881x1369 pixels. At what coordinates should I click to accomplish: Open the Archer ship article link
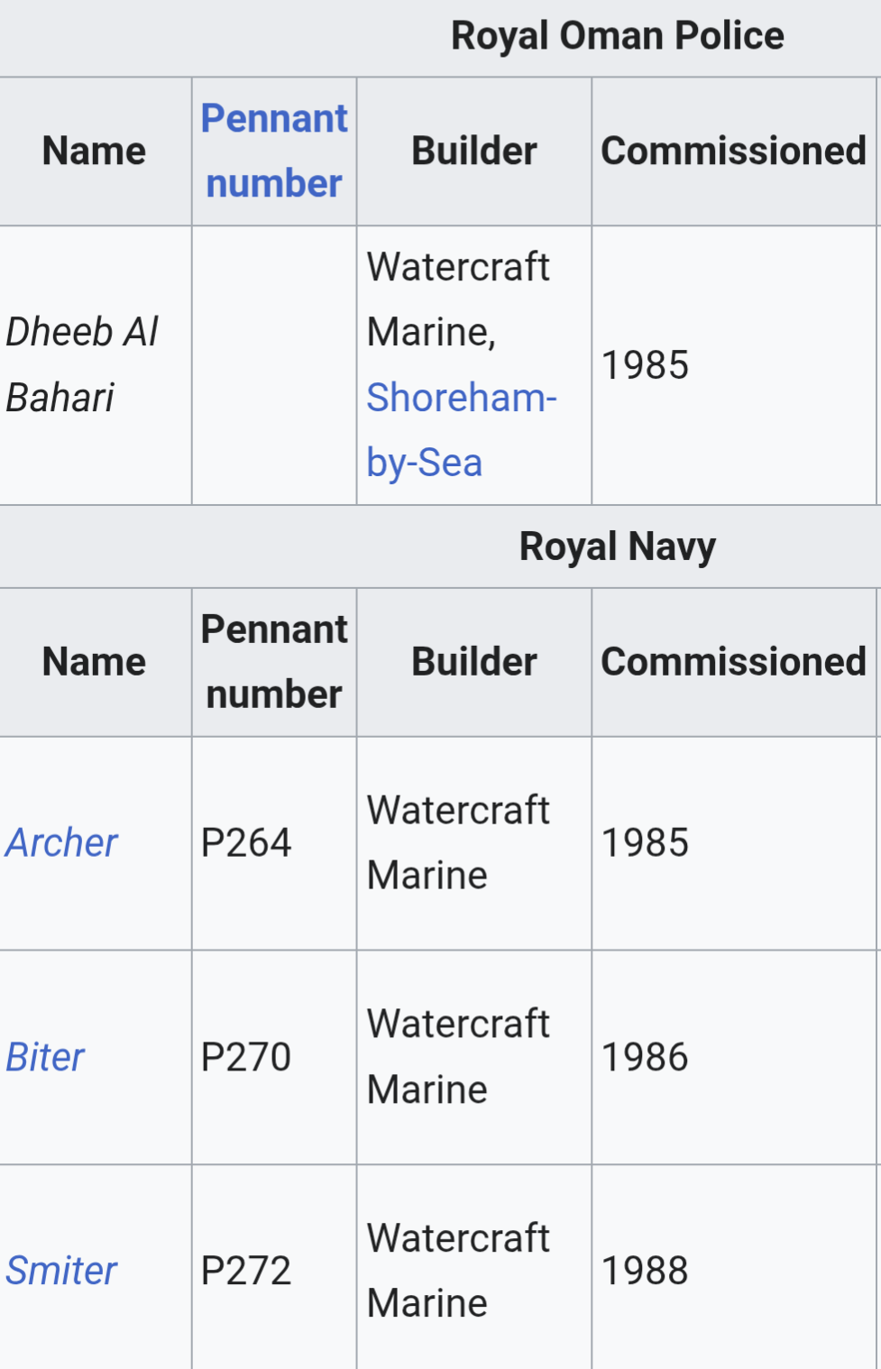pos(61,842)
